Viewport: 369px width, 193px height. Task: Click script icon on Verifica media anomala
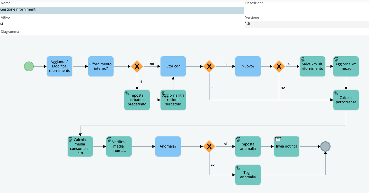point(109,139)
